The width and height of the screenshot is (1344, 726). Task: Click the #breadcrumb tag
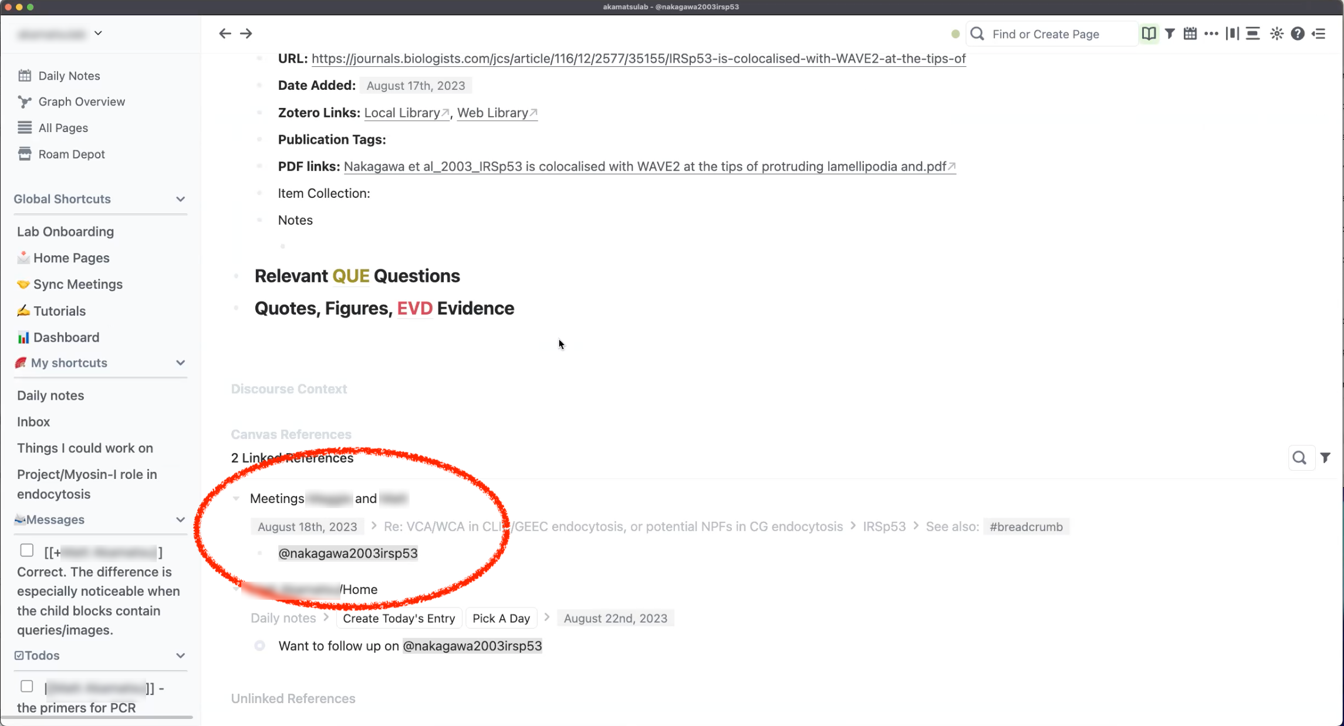tap(1026, 527)
